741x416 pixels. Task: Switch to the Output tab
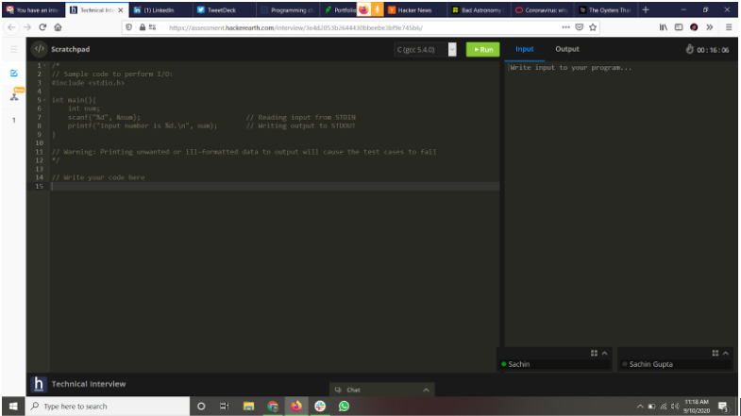(567, 49)
